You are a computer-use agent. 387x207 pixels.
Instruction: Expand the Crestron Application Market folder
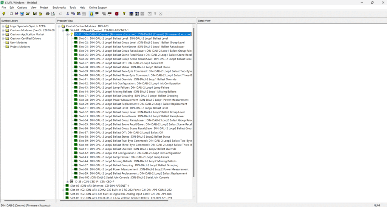pos(3,34)
